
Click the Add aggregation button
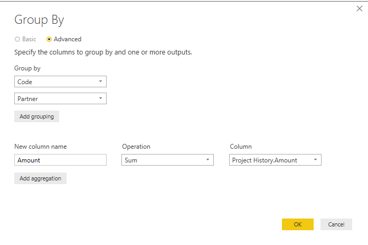click(40, 178)
